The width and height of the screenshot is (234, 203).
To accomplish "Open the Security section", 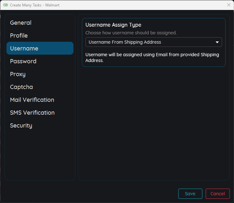I will [21, 126].
